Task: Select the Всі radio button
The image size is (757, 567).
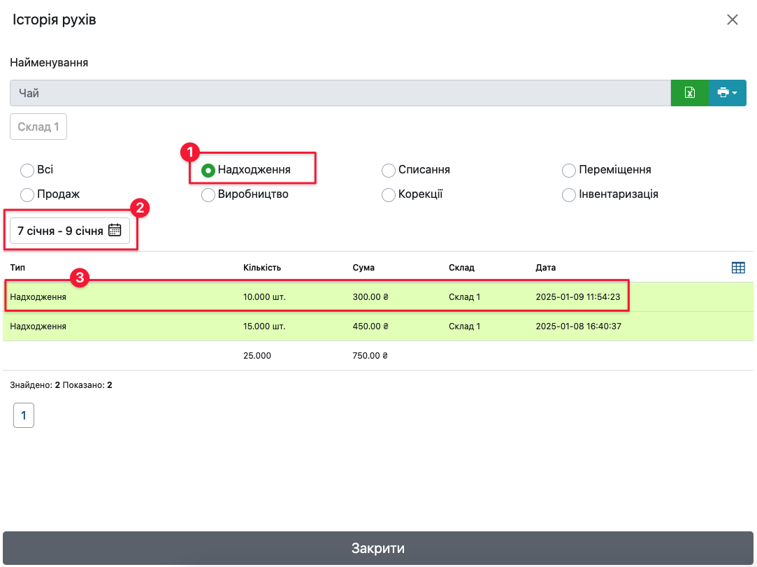Action: coord(27,171)
